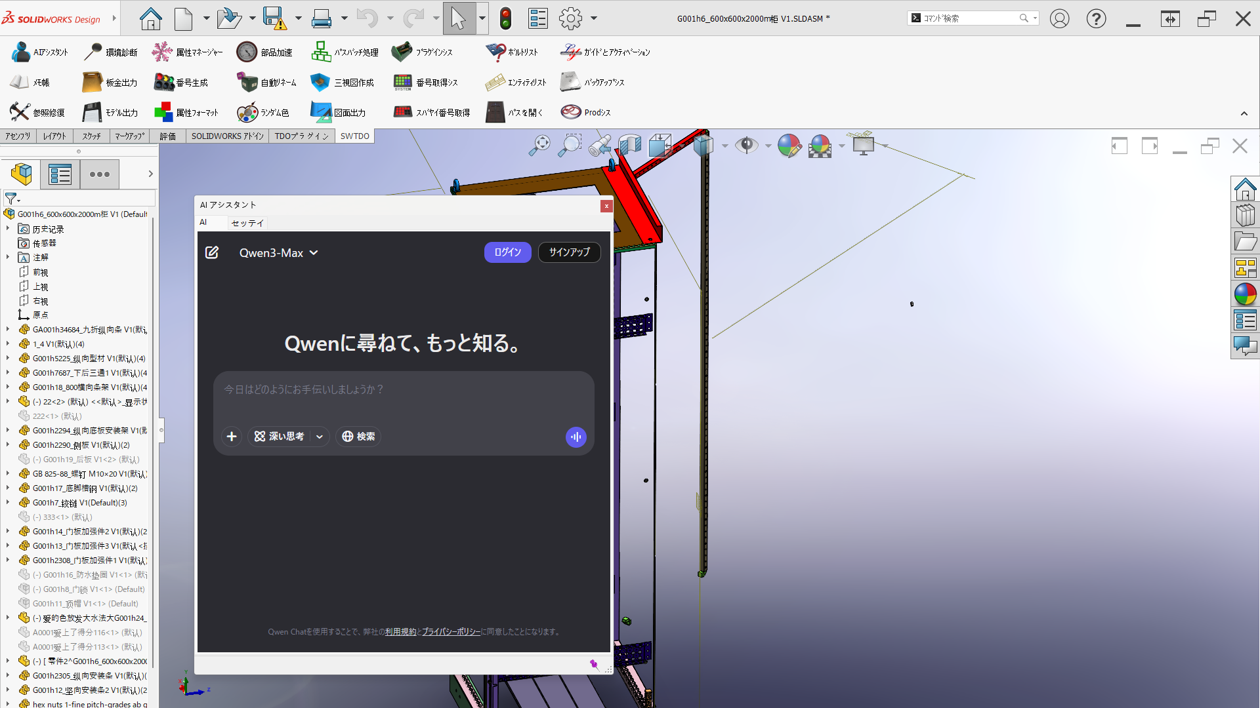Click the ログイン button
This screenshot has height=708, width=1260.
point(507,252)
